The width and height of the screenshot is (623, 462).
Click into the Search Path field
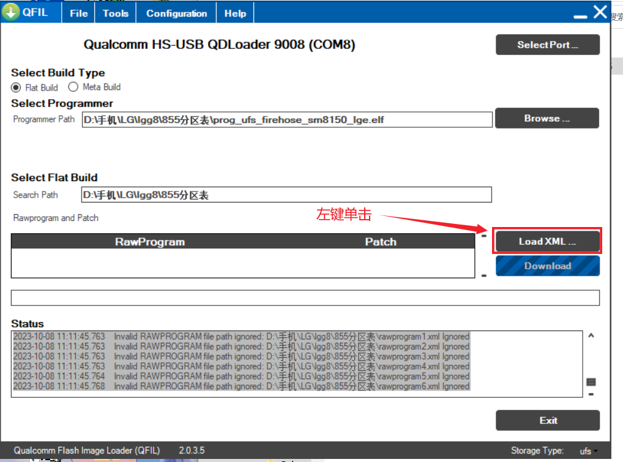286,195
